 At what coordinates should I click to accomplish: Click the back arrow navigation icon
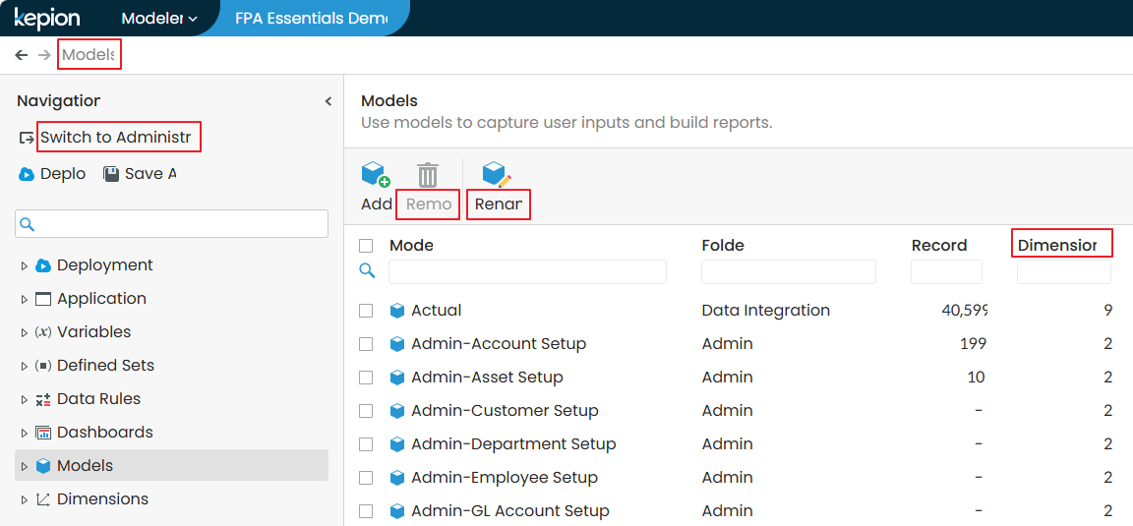pyautogui.click(x=22, y=55)
